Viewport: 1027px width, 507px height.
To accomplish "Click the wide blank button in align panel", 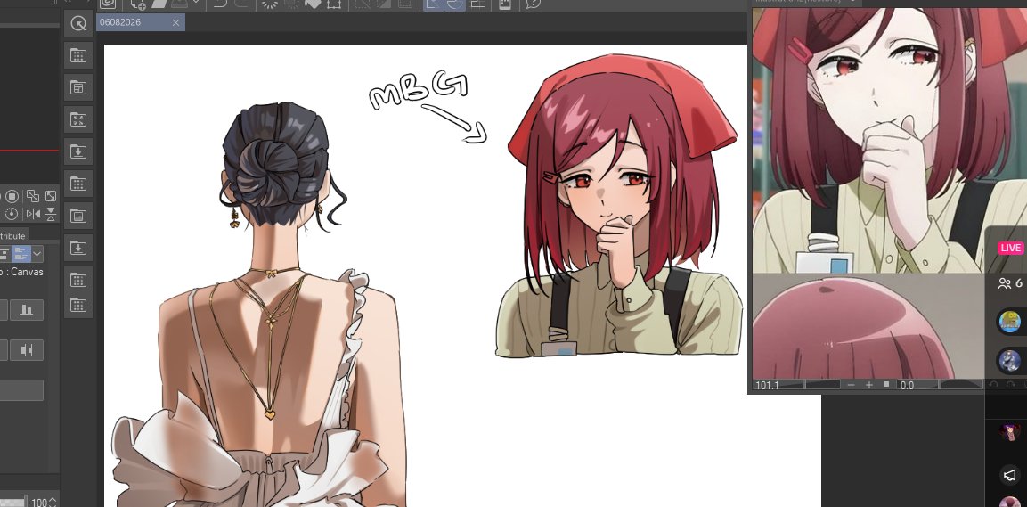I will click(x=21, y=390).
